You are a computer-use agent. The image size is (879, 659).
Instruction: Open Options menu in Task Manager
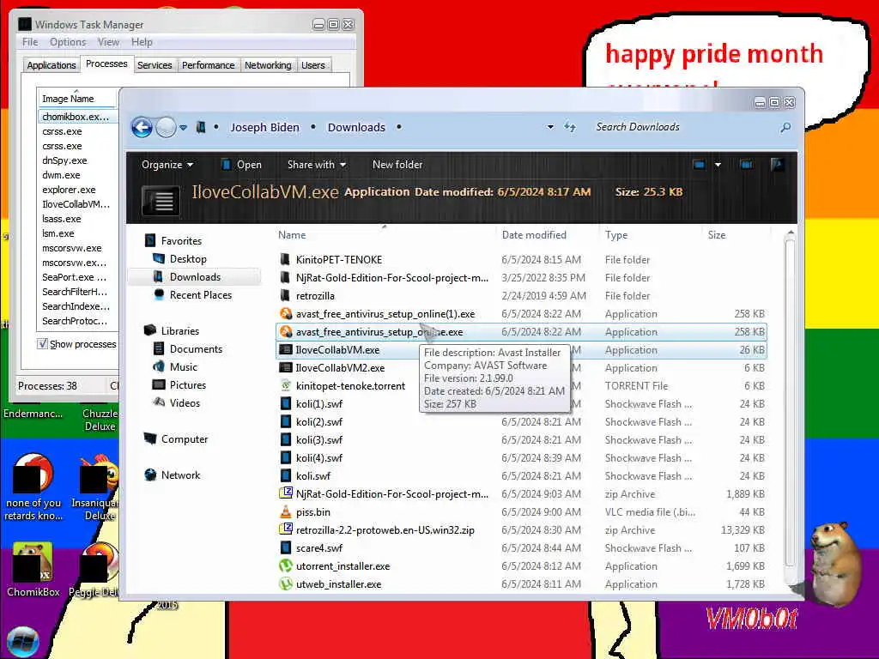68,42
